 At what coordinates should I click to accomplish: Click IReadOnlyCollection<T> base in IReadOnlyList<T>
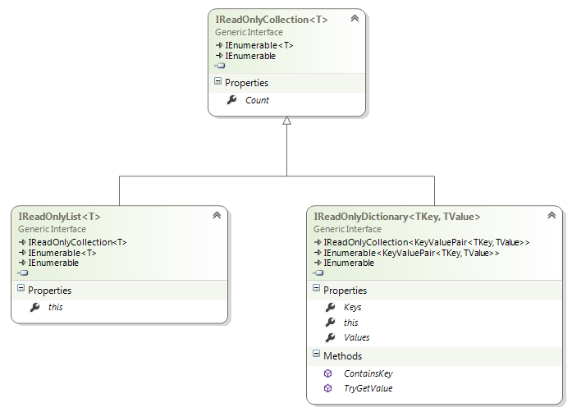pos(77,242)
